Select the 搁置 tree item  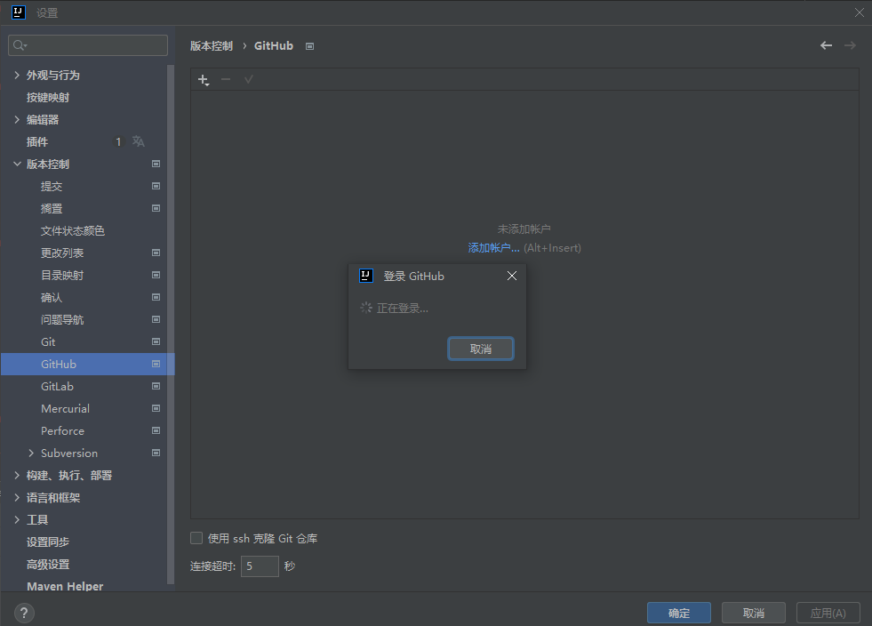pos(52,209)
